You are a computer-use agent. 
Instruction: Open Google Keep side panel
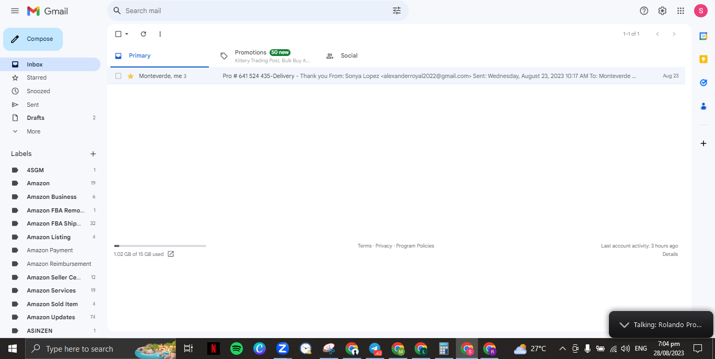coord(703,59)
